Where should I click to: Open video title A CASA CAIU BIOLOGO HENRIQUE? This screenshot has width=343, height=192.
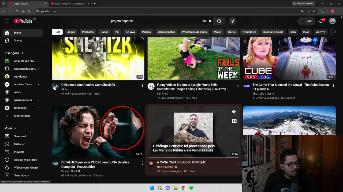(x=182, y=162)
